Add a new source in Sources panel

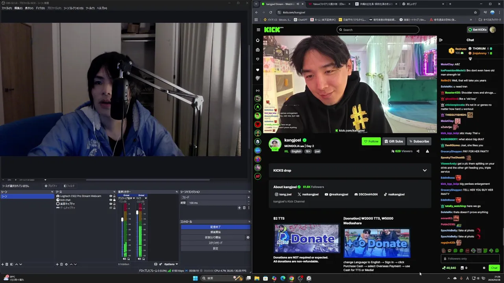point(57,264)
